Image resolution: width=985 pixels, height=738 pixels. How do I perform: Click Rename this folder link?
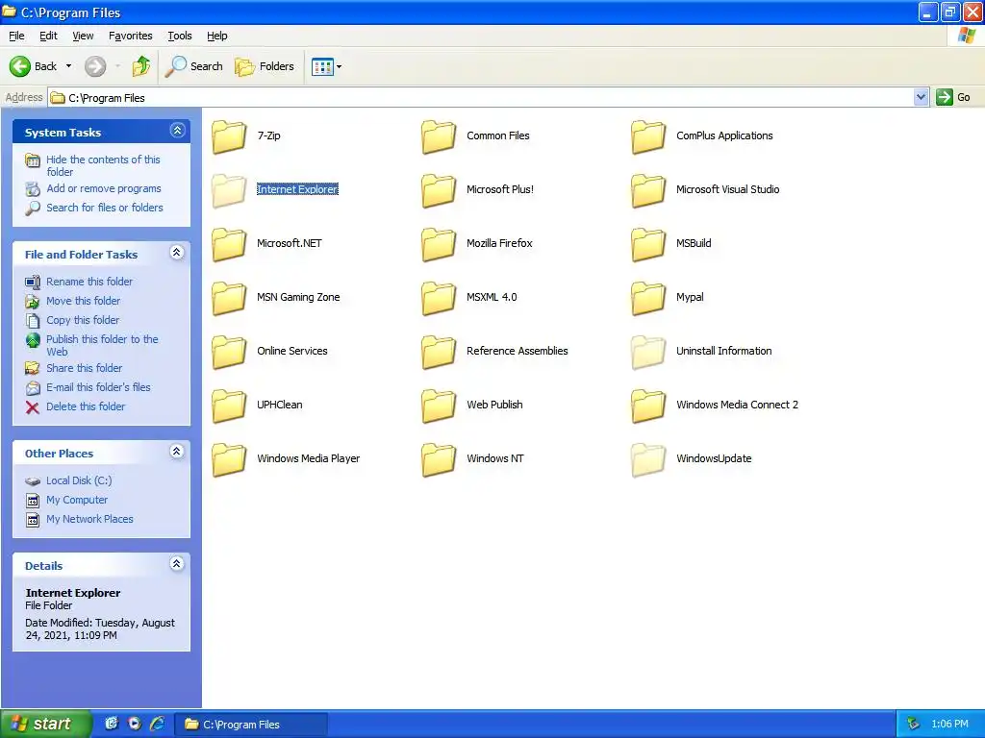coord(89,282)
